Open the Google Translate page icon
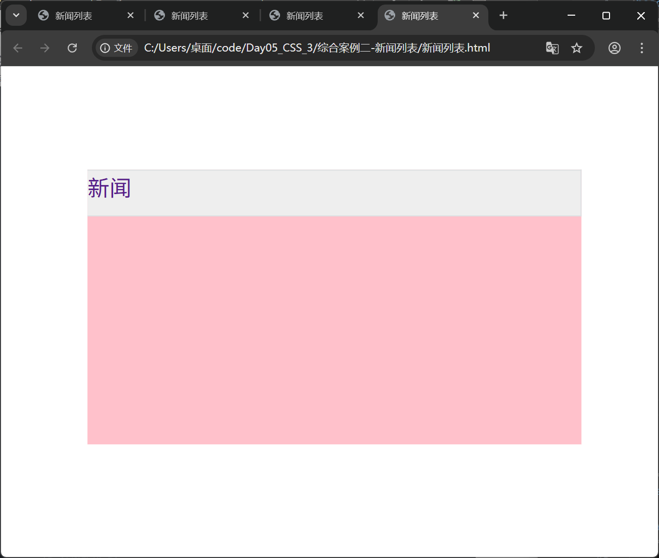The width and height of the screenshot is (659, 558). coord(552,48)
